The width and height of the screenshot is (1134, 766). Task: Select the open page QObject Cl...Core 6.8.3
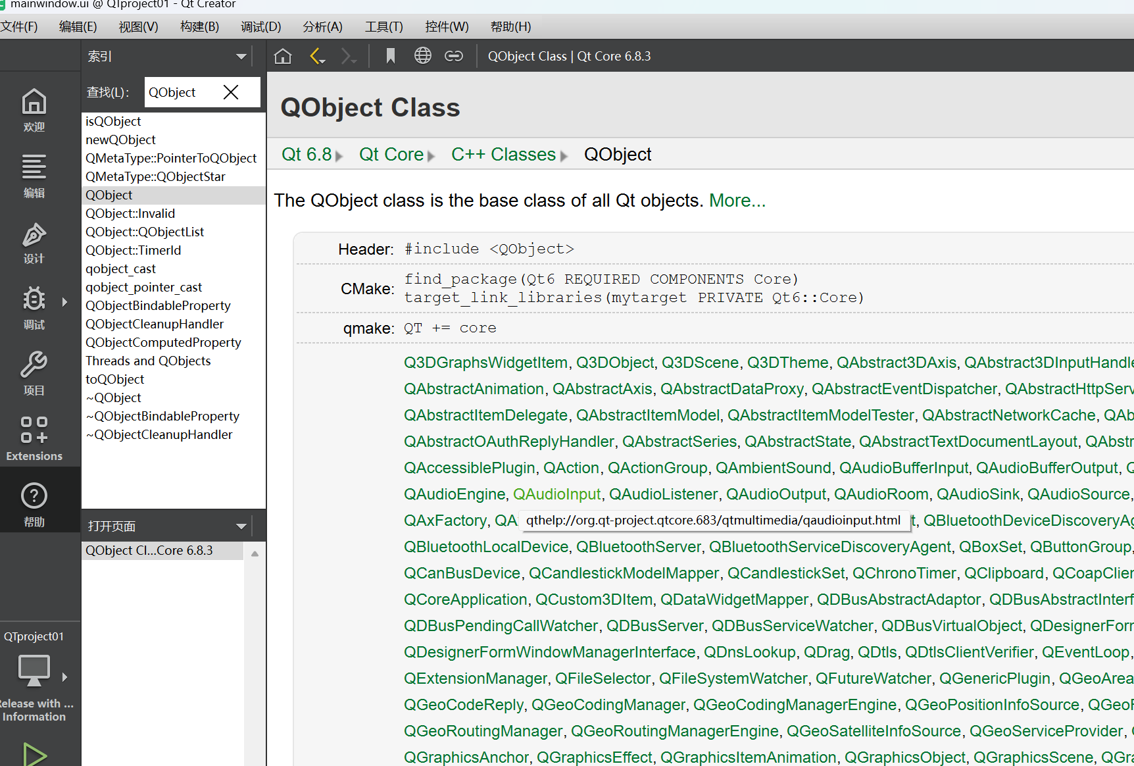point(162,550)
